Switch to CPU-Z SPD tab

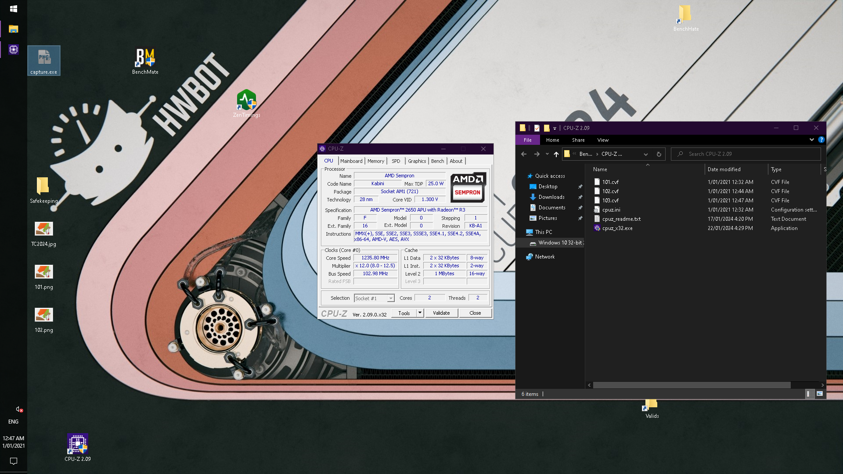point(396,161)
